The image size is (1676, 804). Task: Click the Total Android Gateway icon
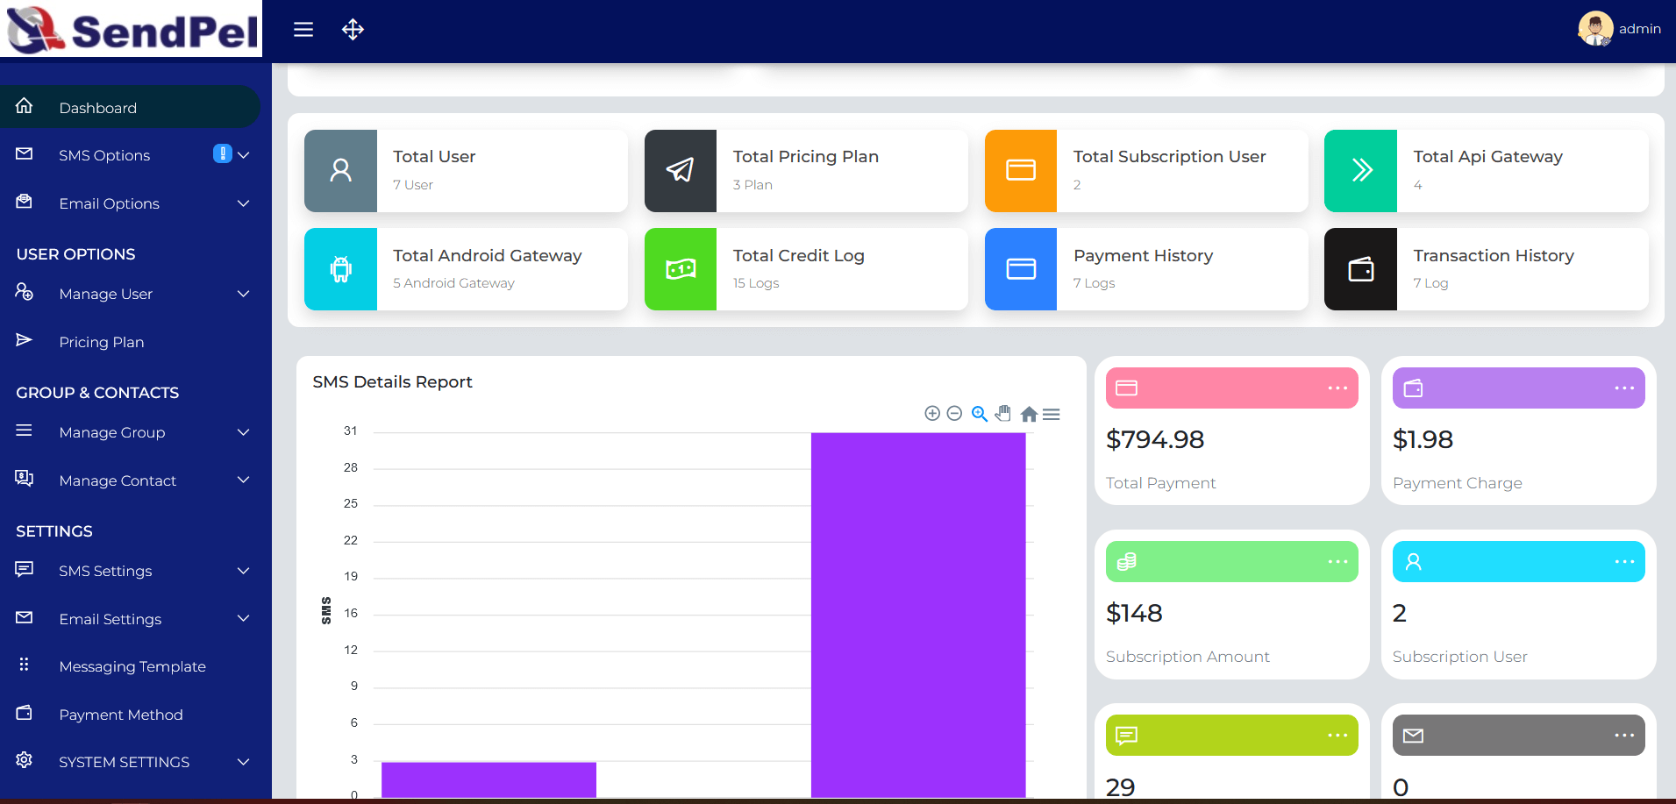pos(340,269)
